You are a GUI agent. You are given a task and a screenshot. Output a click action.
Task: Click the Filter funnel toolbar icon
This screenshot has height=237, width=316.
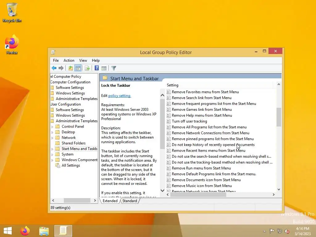(114, 68)
